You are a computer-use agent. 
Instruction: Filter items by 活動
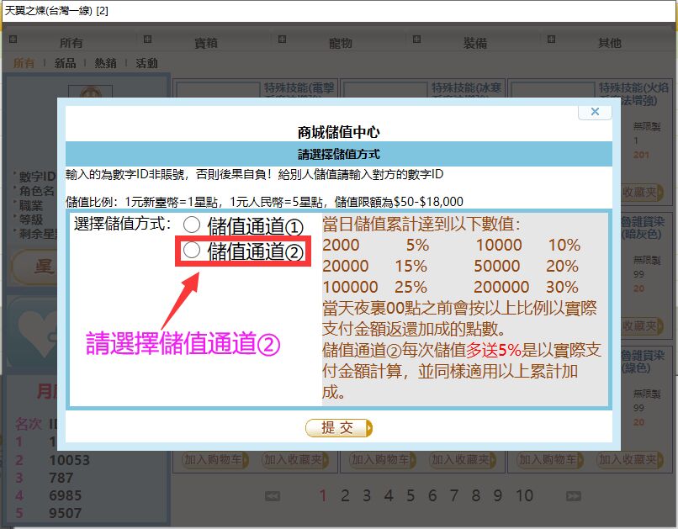click(x=146, y=63)
